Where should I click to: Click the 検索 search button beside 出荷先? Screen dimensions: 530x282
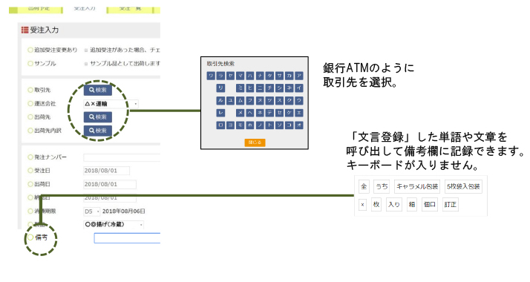98,117
